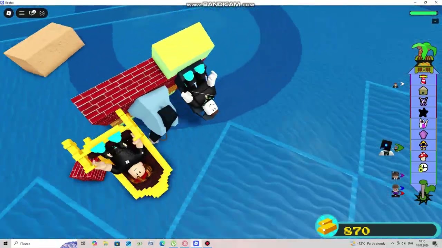
Task: Select the pharaoh stage icon
Action: 423,146
